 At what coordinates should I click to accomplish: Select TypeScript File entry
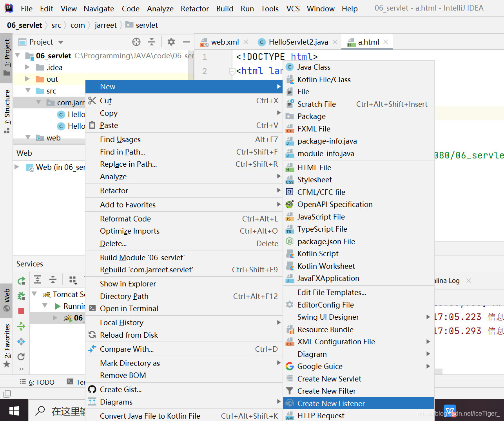[359, 229]
